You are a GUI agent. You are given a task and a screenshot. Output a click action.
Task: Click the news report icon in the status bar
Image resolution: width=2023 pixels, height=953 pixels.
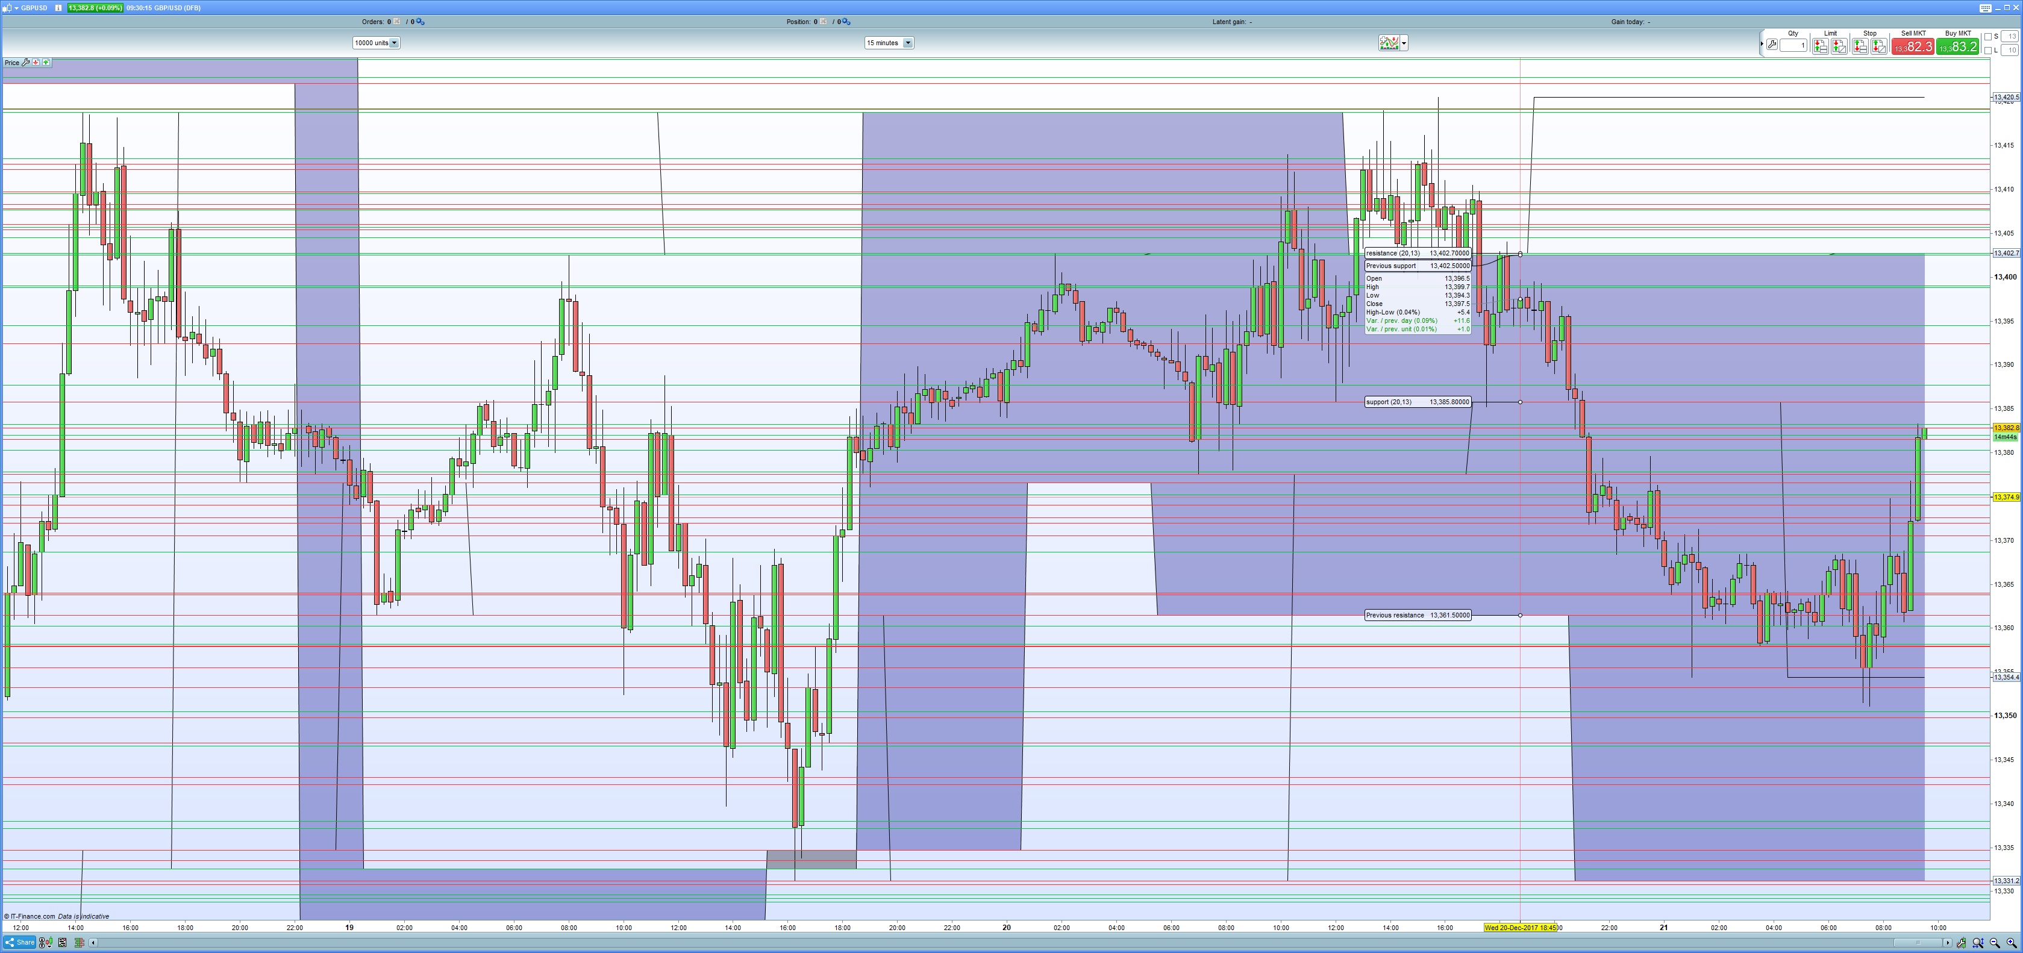(62, 942)
